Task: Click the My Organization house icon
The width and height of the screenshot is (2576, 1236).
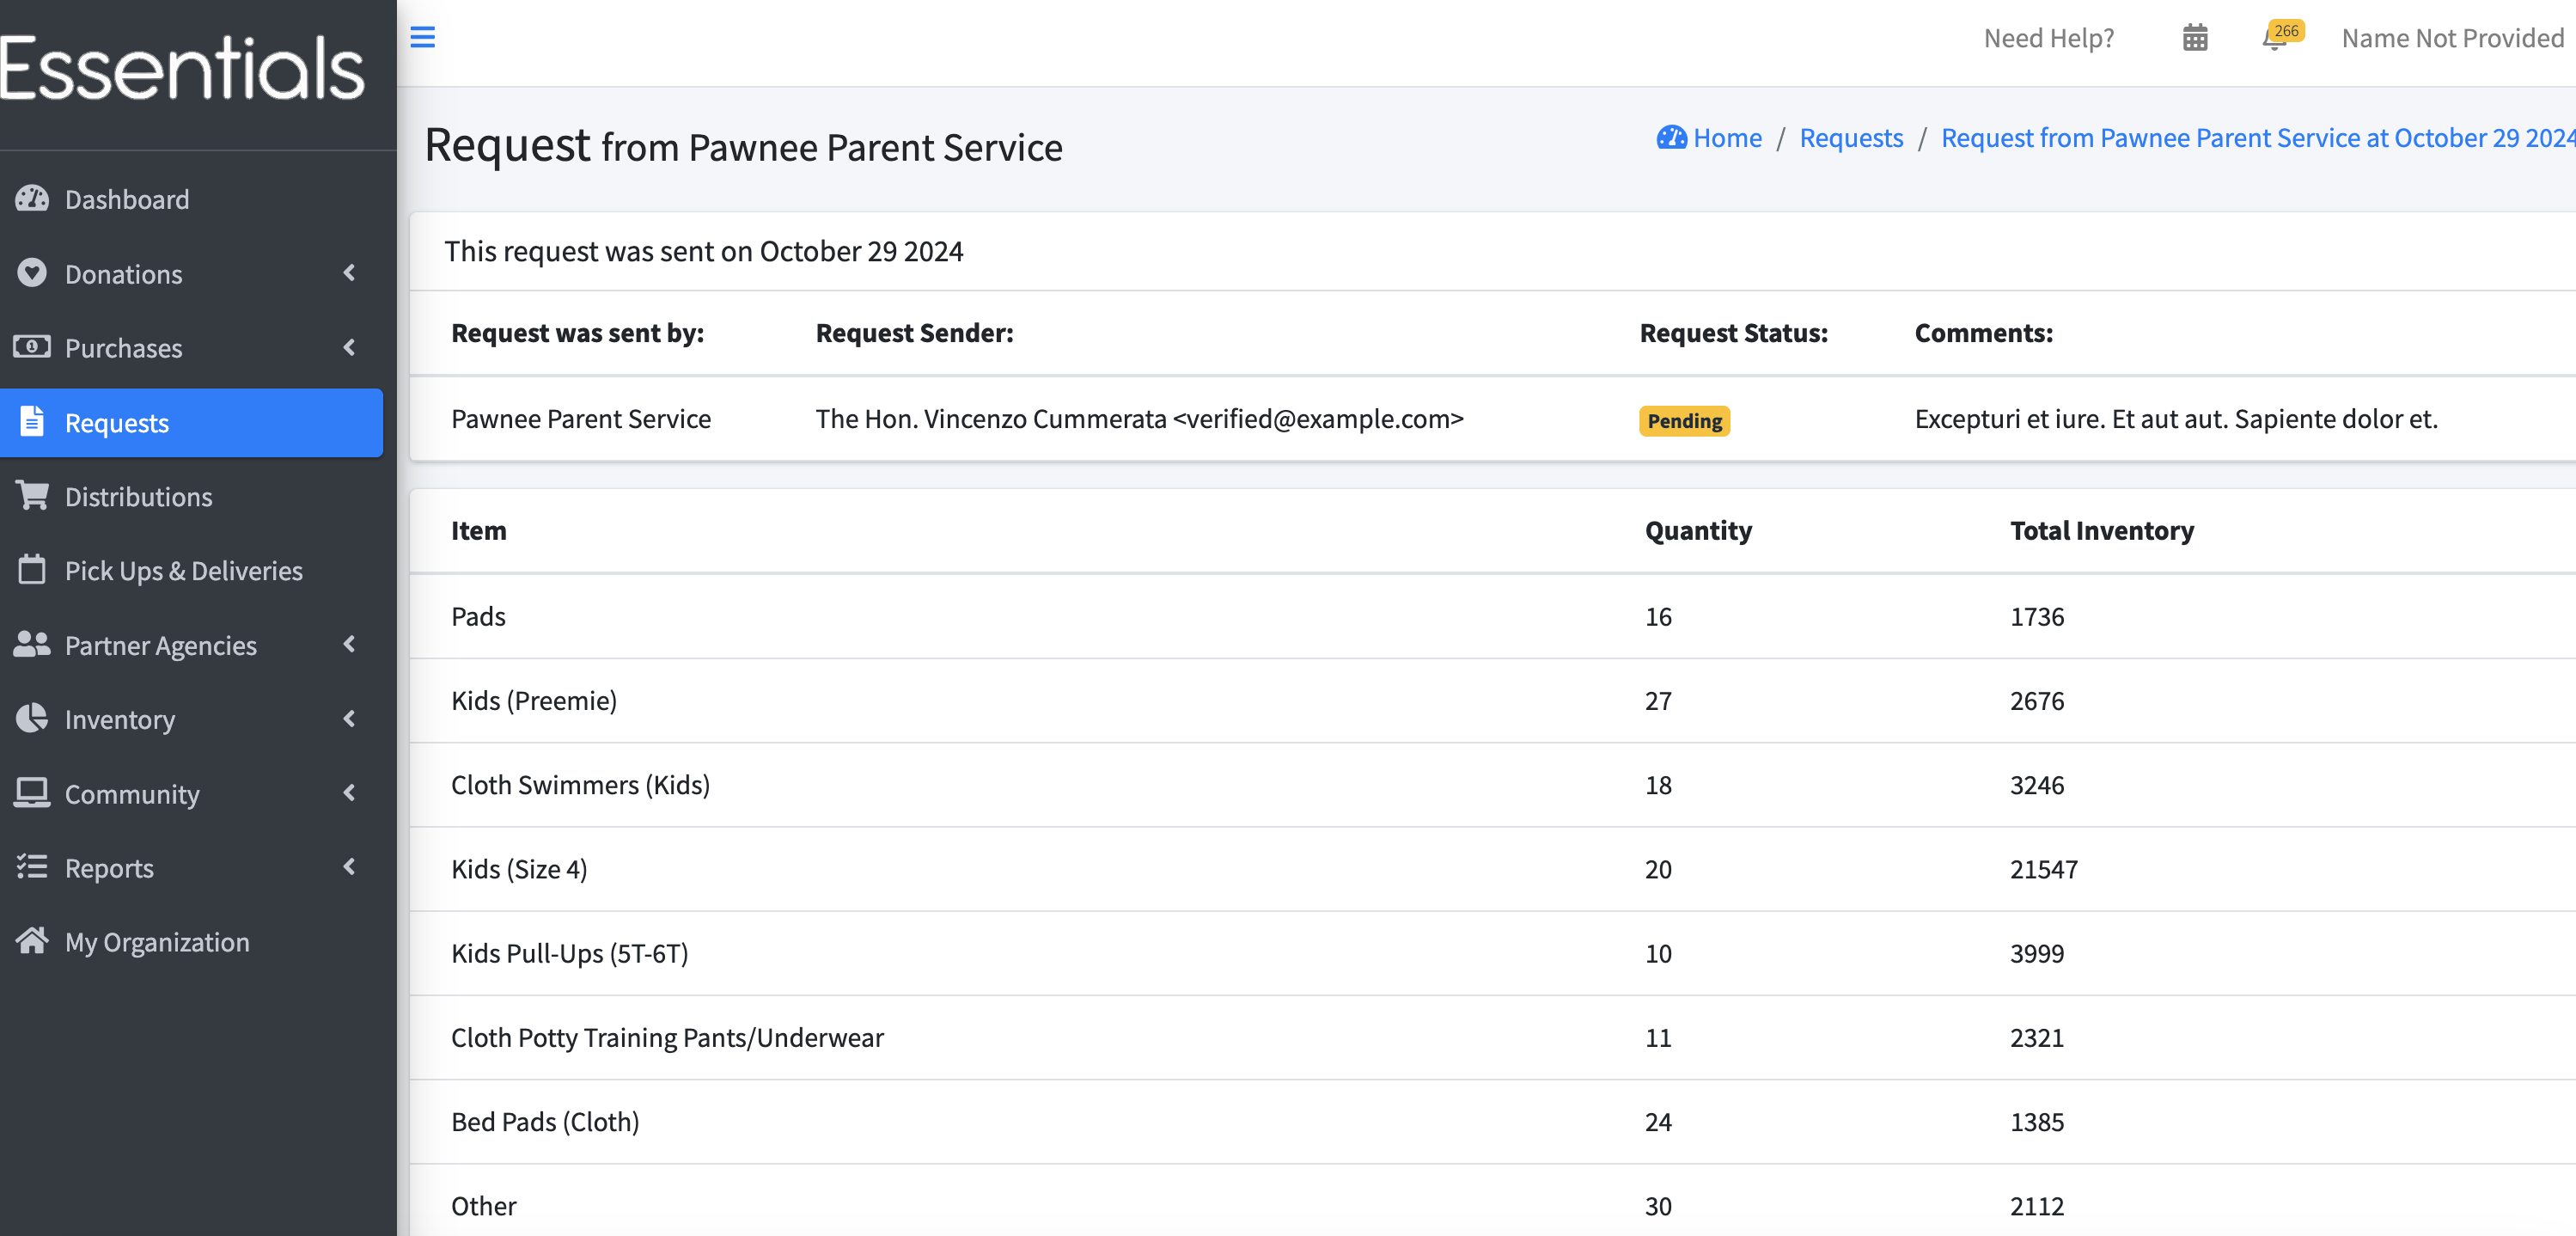Action: (x=32, y=941)
